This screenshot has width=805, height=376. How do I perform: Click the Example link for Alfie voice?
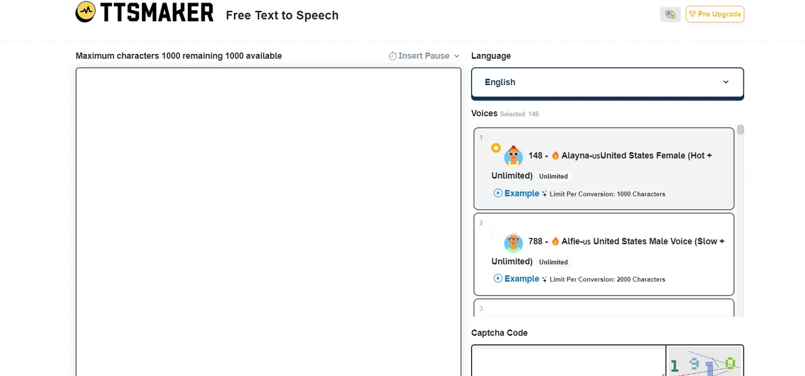point(522,279)
